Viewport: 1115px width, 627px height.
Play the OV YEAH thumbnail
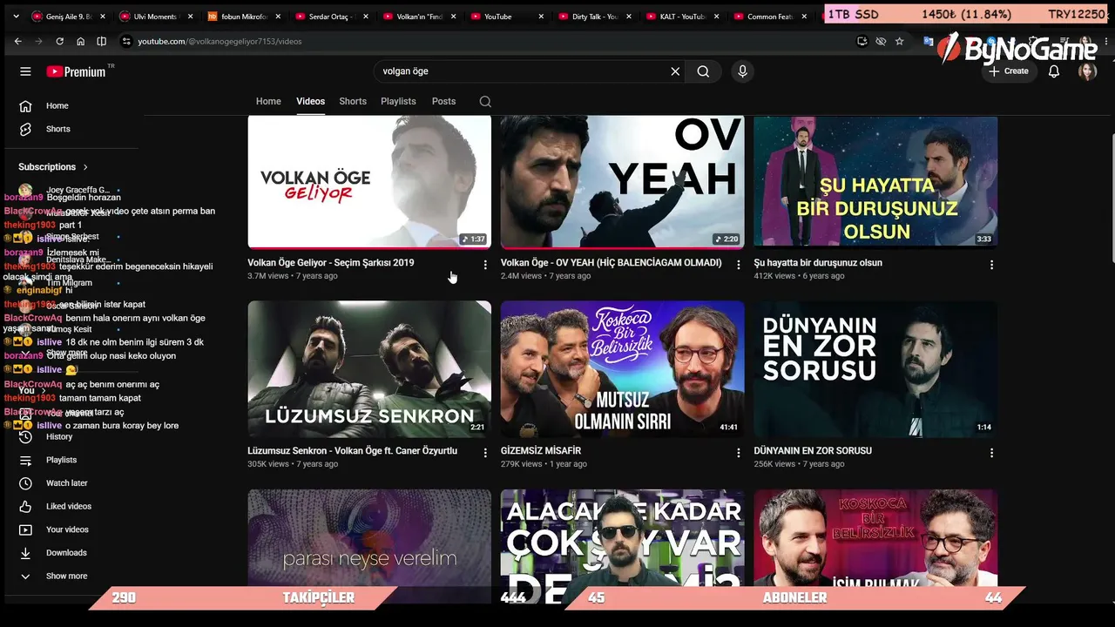(x=623, y=182)
